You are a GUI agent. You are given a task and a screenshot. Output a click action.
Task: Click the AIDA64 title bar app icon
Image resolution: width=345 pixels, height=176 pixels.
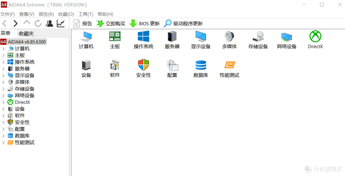(4, 4)
